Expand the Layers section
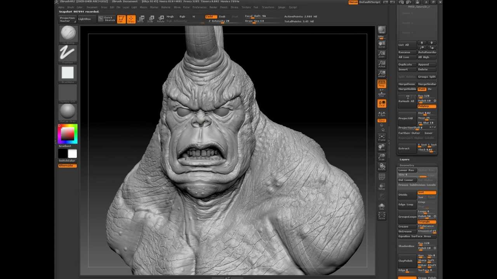The image size is (497, 279). tap(405, 159)
